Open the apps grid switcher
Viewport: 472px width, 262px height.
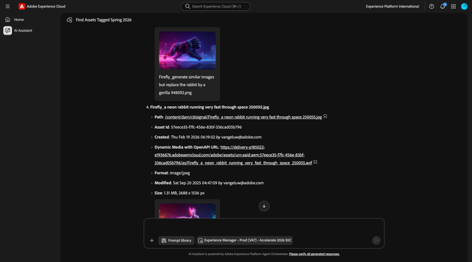point(453,6)
